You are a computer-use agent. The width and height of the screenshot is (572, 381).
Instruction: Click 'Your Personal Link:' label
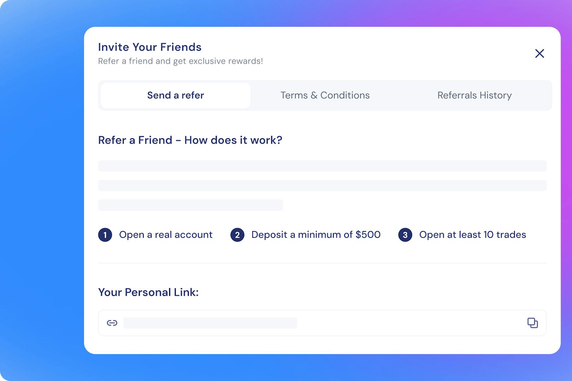(148, 292)
